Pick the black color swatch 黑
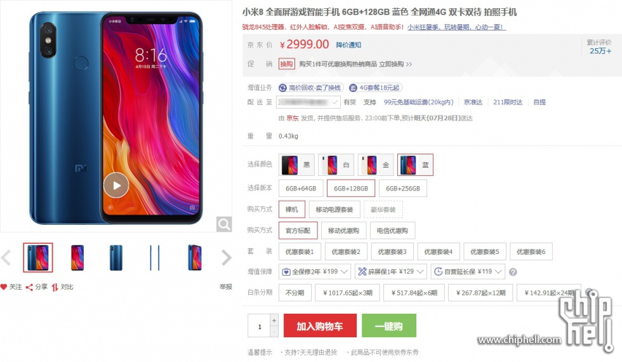 [296, 164]
